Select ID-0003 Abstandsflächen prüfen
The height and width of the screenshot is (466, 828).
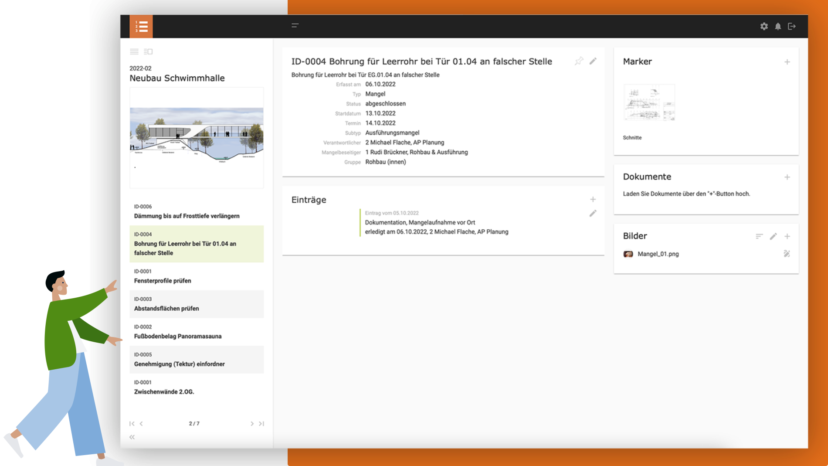click(x=197, y=304)
